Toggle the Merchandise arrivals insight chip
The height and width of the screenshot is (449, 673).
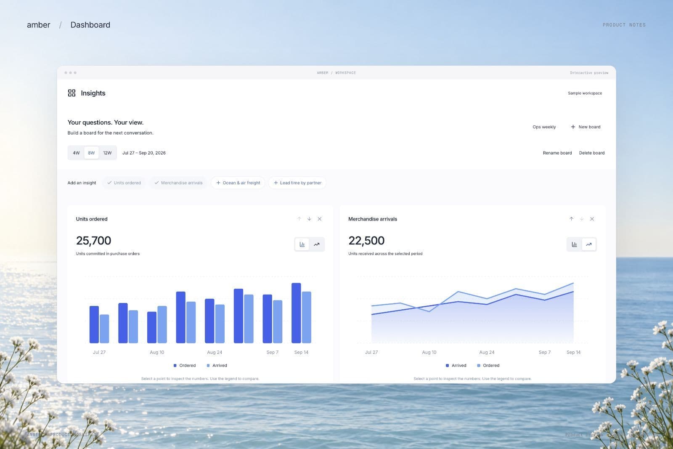(178, 183)
